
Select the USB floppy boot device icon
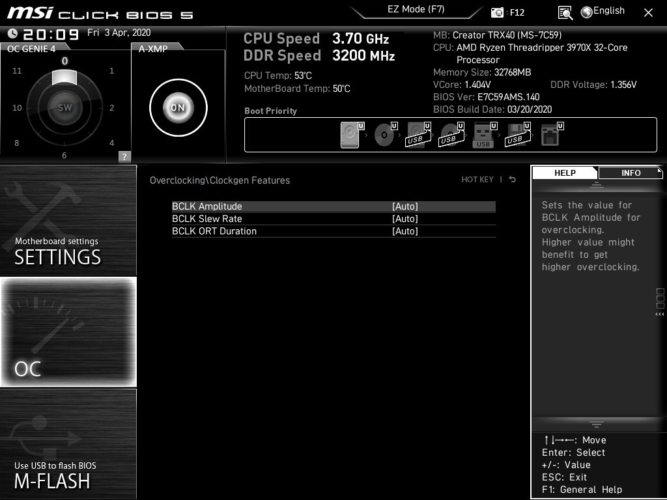(x=517, y=135)
